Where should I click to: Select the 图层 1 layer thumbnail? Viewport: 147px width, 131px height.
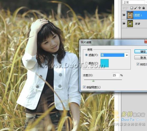(130, 15)
